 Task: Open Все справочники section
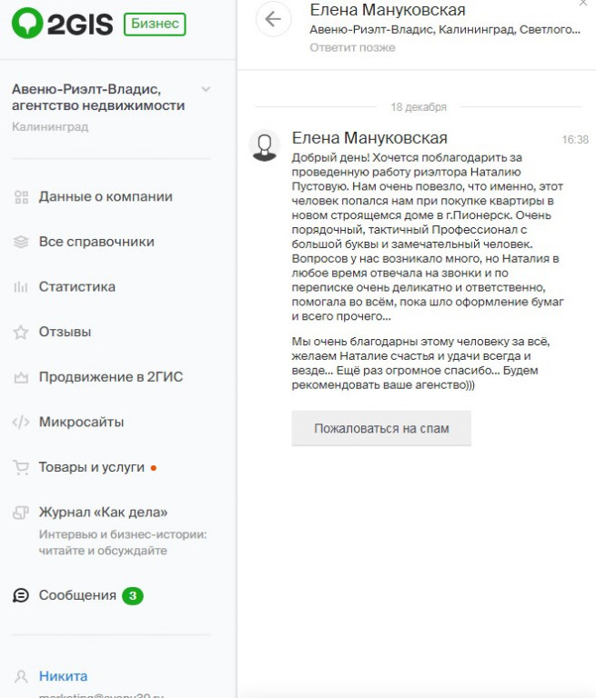pos(96,242)
